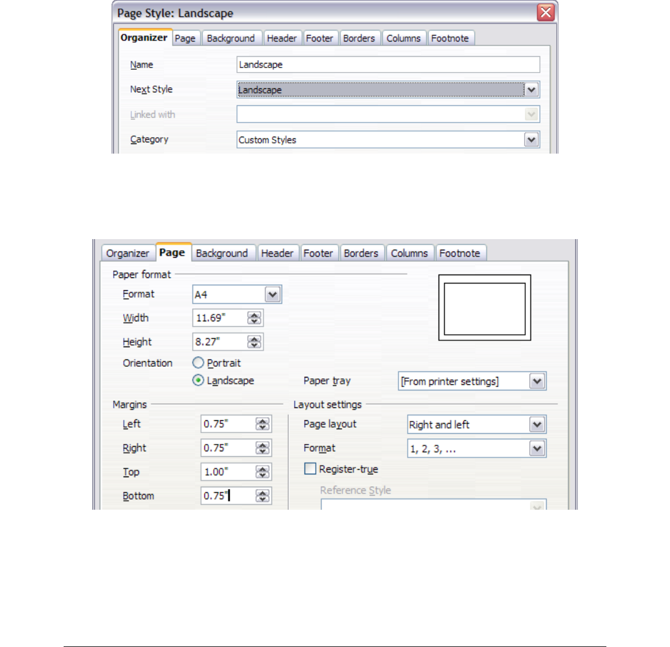Increase the Right margin value
This screenshot has width=670, height=647.
coord(263,444)
